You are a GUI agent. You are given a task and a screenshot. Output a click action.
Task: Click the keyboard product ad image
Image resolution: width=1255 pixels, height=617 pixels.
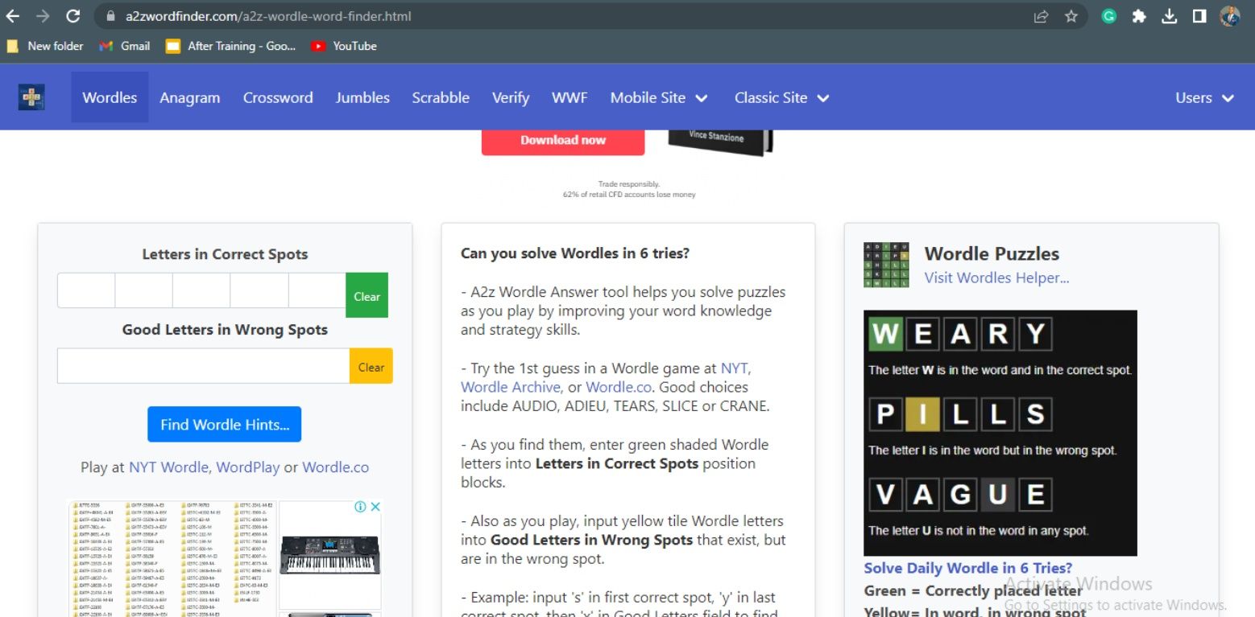(x=330, y=553)
